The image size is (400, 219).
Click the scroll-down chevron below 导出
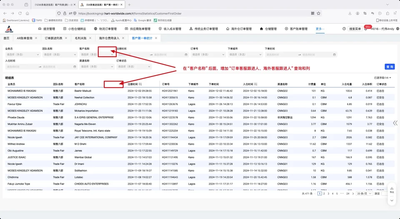click(x=392, y=200)
